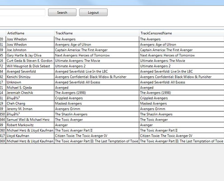Select TrackCensoredName cell 'Avengers Grimm'
Image resolution: width=224 pixels, height=181 pixels.
click(181, 109)
